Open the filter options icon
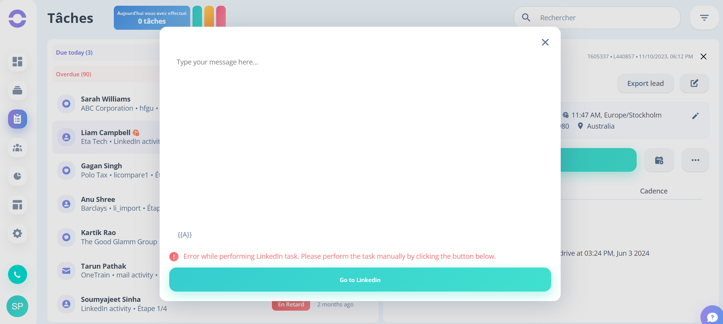The height and width of the screenshot is (324, 723). (704, 18)
